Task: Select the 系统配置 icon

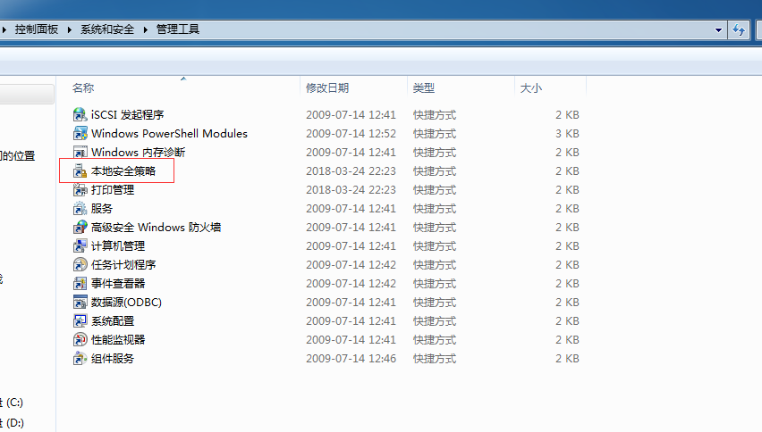Action: (x=80, y=321)
